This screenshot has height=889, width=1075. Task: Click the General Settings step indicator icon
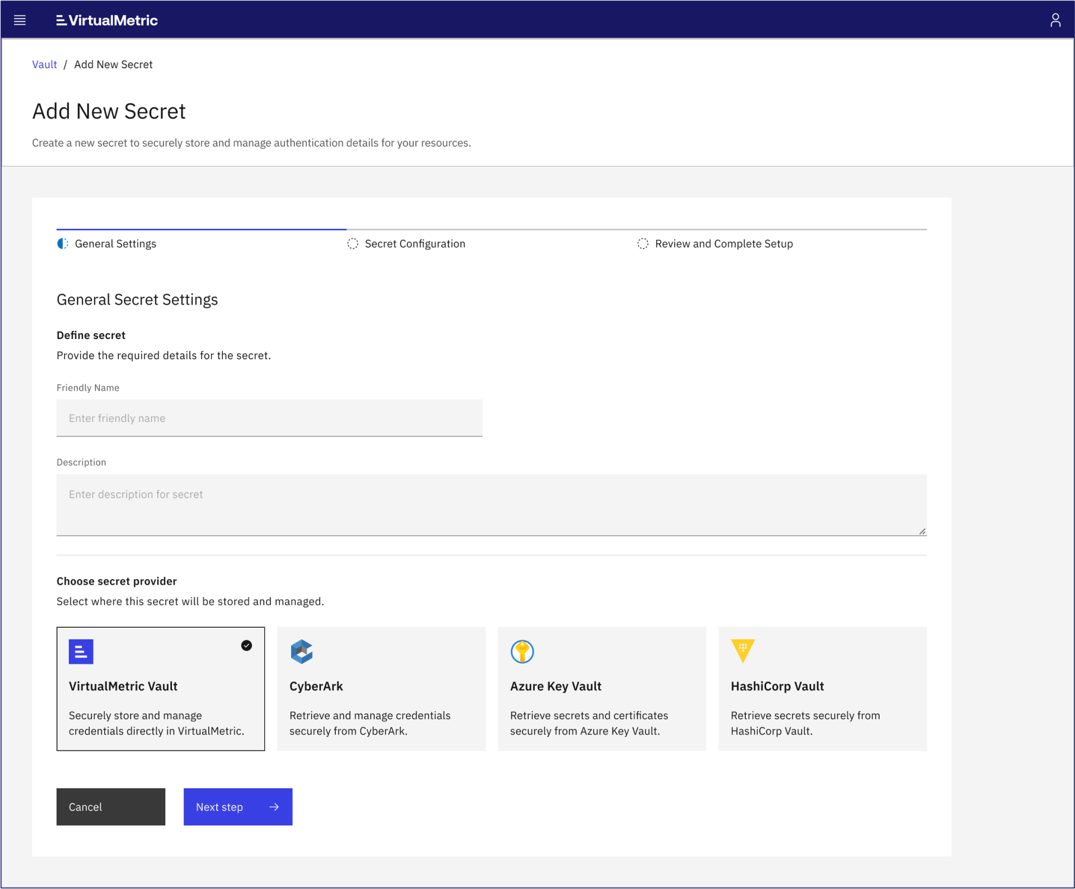(x=63, y=243)
